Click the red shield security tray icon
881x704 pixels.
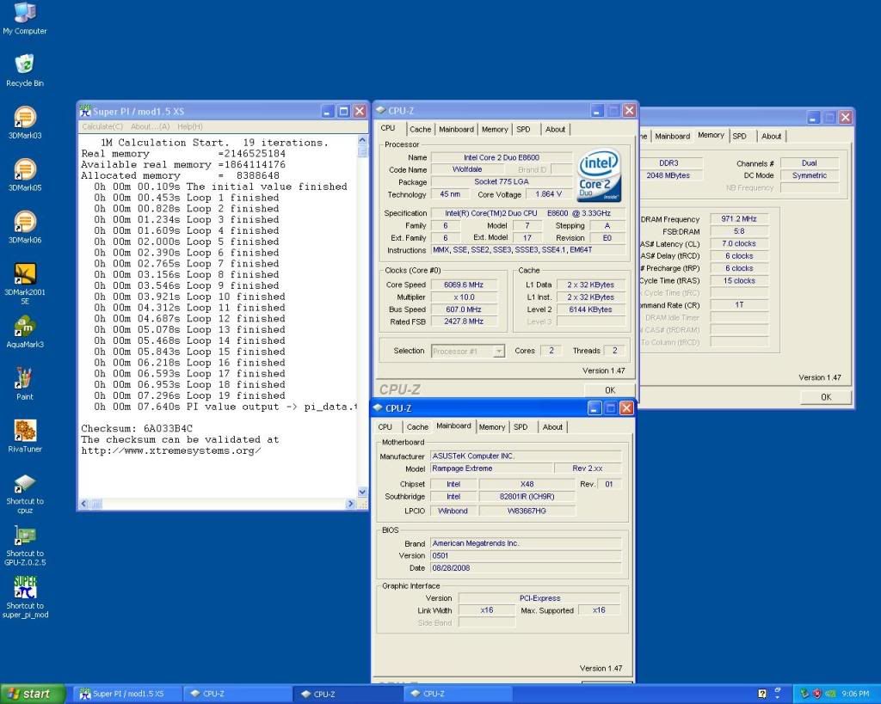pos(817,694)
